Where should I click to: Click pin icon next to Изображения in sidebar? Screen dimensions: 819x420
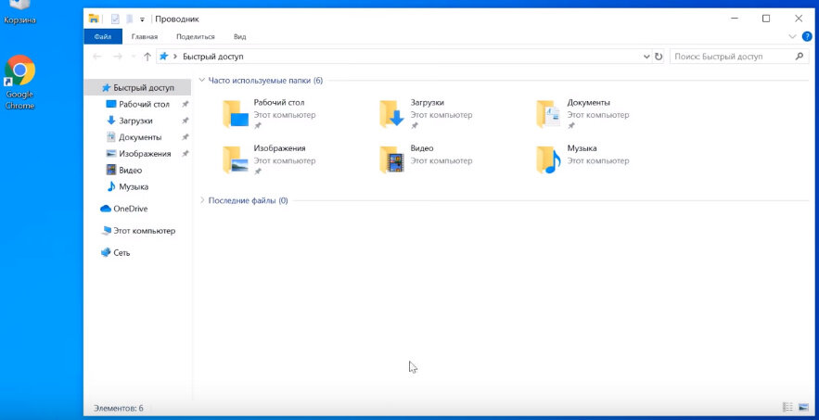coord(185,154)
